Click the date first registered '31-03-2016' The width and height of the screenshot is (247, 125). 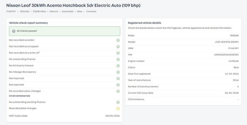coord(232,74)
